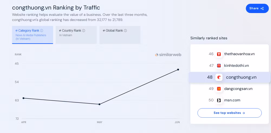The width and height of the screenshot is (271, 133).
Task: Click thethaovanhoa.vn favicon icon
Action: point(219,54)
